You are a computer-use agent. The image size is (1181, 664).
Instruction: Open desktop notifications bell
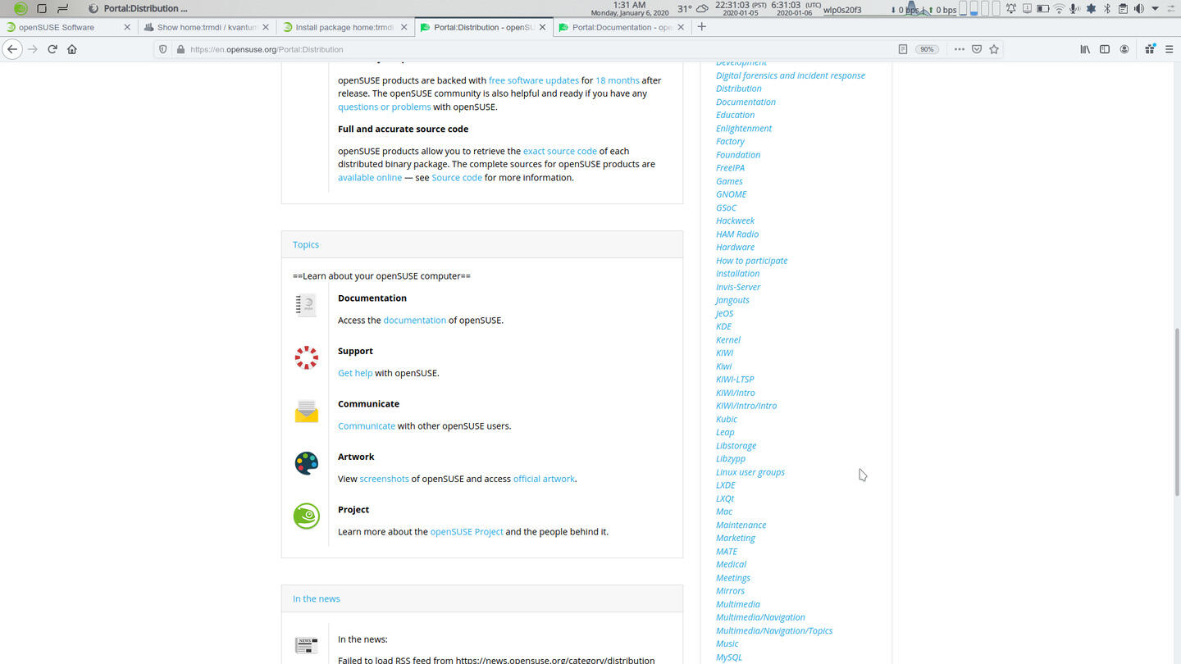(1011, 9)
